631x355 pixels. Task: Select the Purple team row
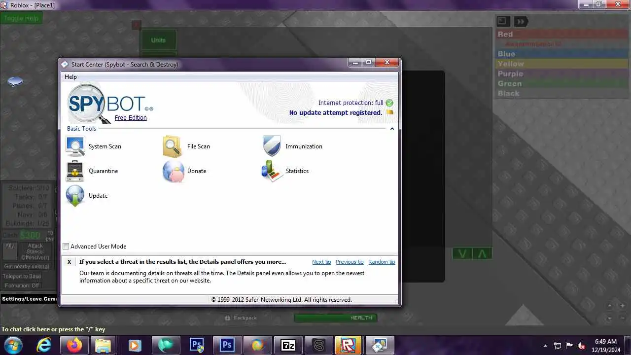[x=561, y=73]
